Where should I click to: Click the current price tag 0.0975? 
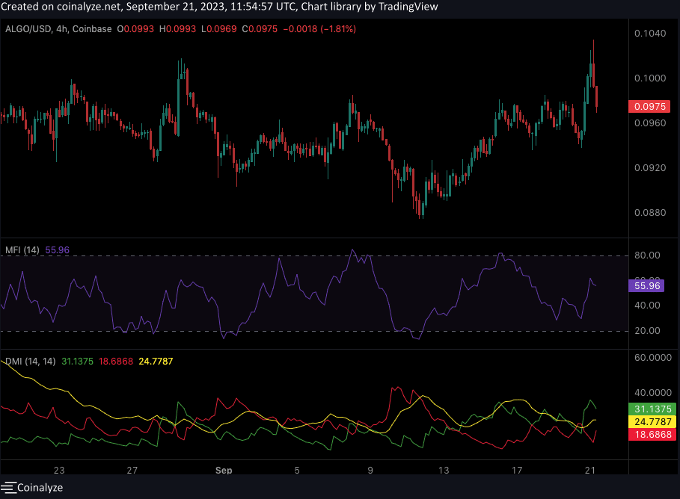click(649, 107)
